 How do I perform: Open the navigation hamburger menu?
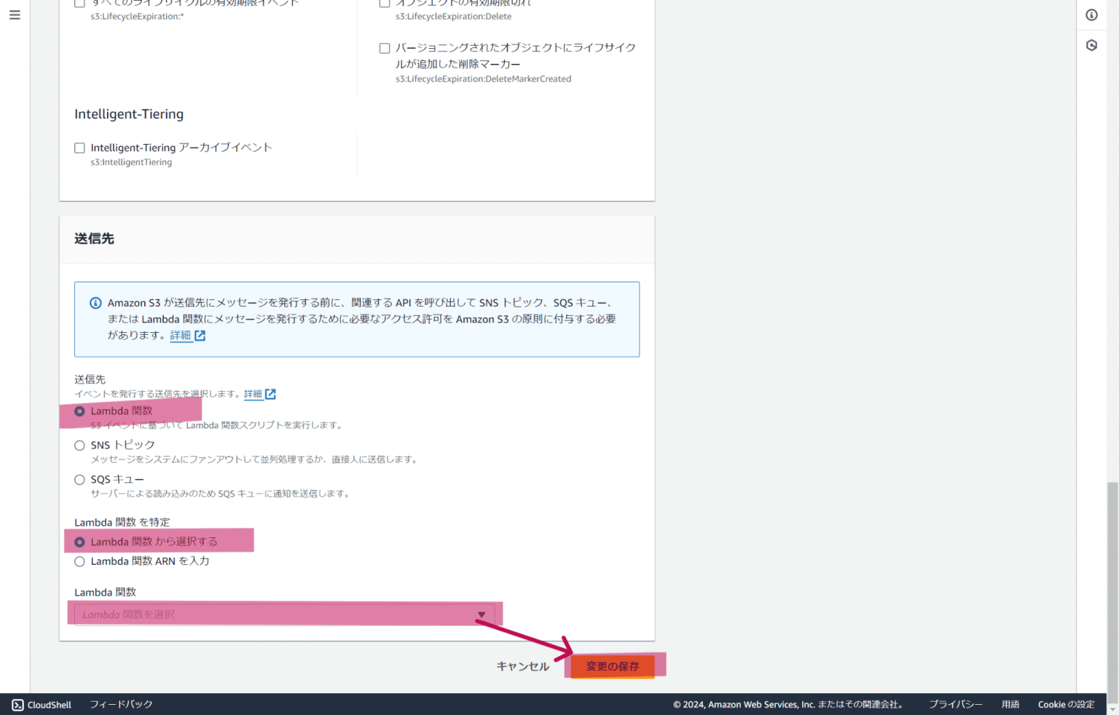click(15, 15)
